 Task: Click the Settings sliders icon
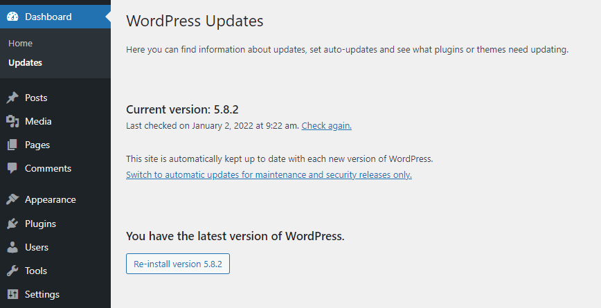pyautogui.click(x=12, y=294)
